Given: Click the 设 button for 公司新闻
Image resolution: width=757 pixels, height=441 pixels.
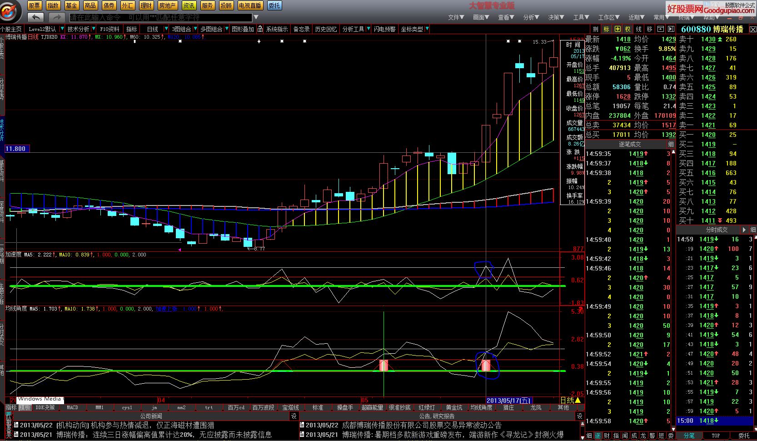Looking at the screenshot, I should (x=294, y=416).
